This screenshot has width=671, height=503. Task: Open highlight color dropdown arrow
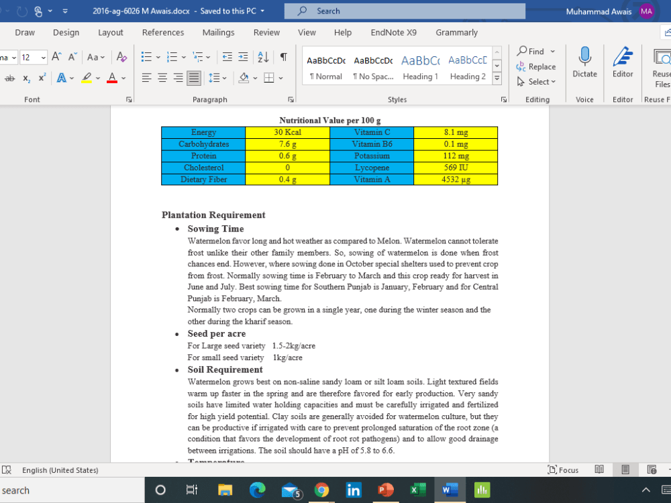[98, 78]
